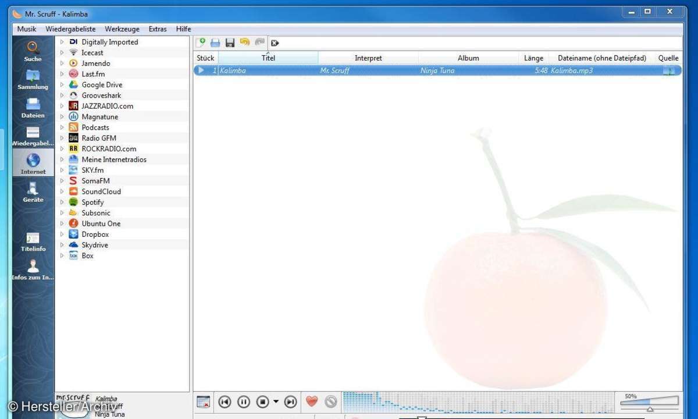Click the Grooveshark service icon
Image resolution: width=698 pixels, height=419 pixels.
(x=73, y=95)
